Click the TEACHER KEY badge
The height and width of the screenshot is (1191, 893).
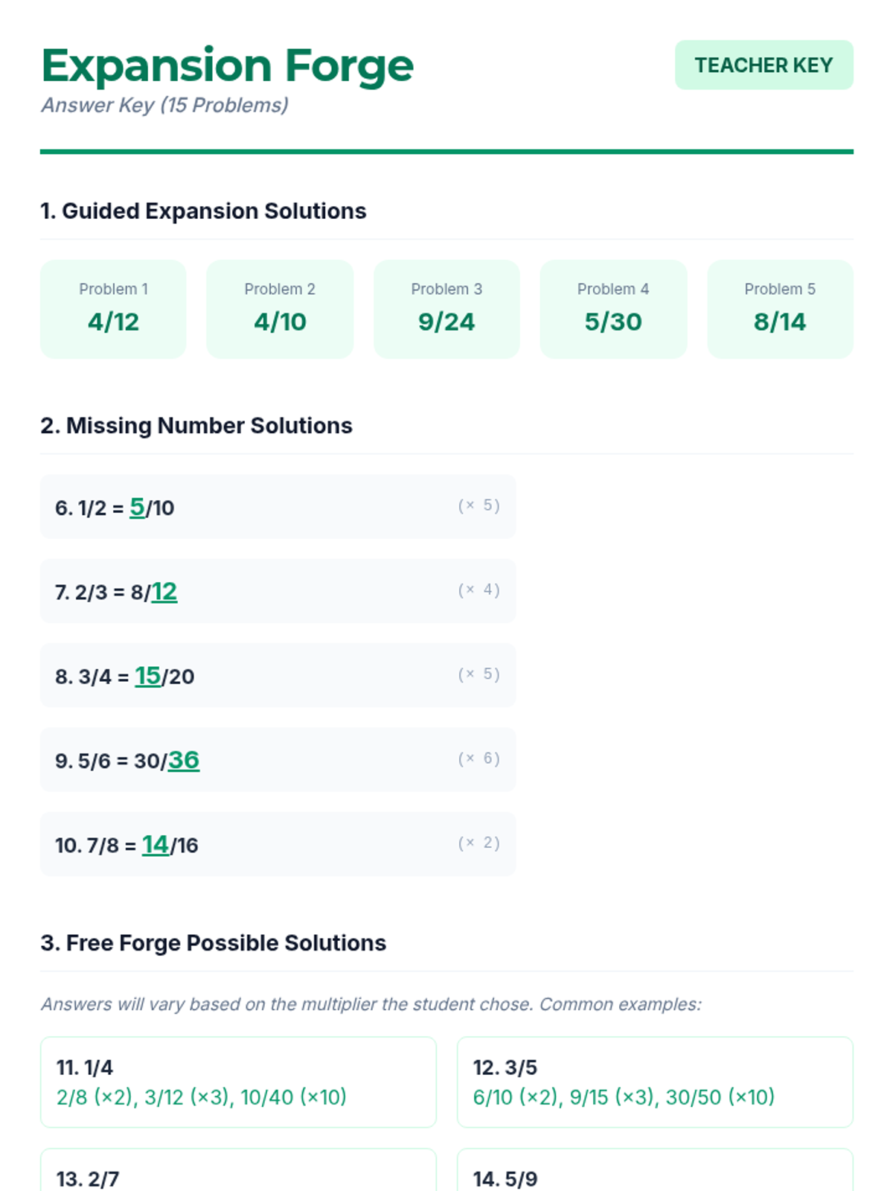click(x=764, y=66)
